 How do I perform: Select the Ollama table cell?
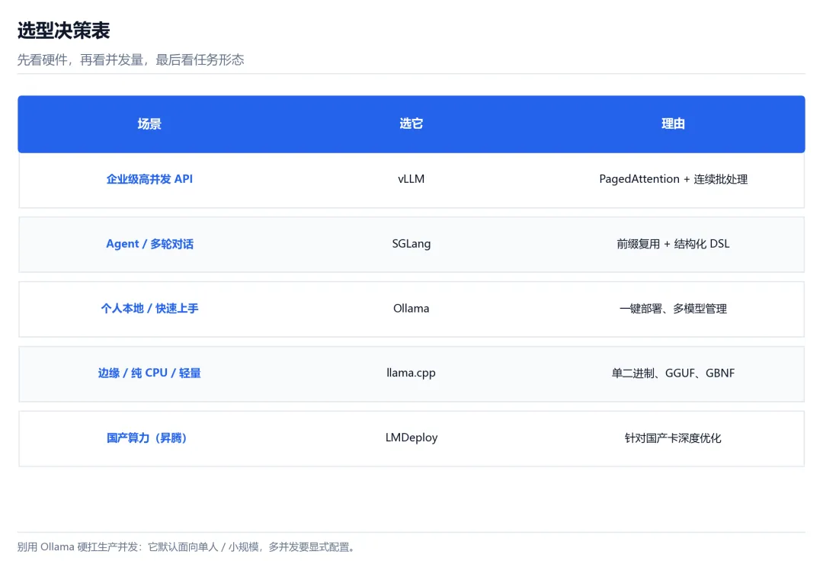pyautogui.click(x=411, y=309)
